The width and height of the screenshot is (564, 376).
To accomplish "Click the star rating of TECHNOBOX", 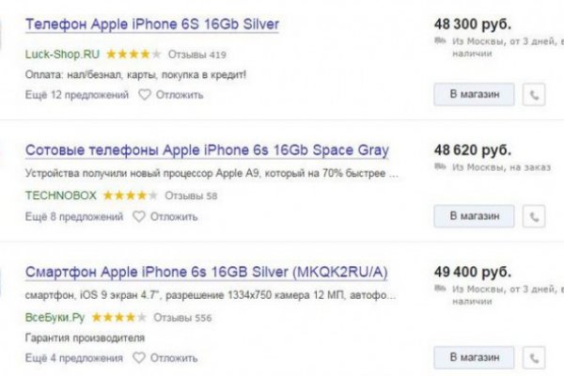I will (x=131, y=196).
